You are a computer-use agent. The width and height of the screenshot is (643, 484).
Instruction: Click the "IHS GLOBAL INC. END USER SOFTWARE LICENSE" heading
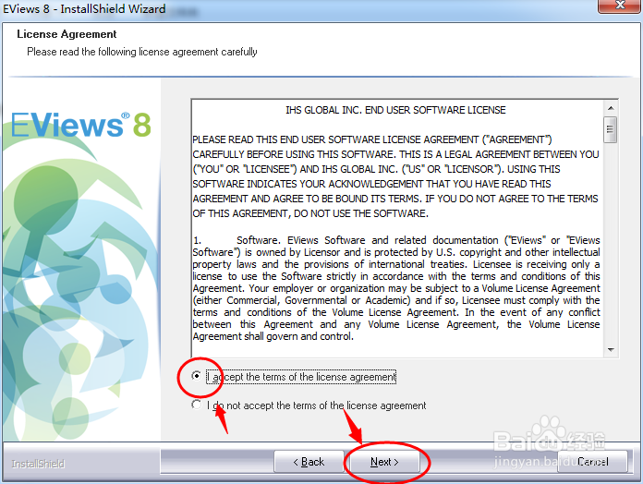click(x=395, y=110)
